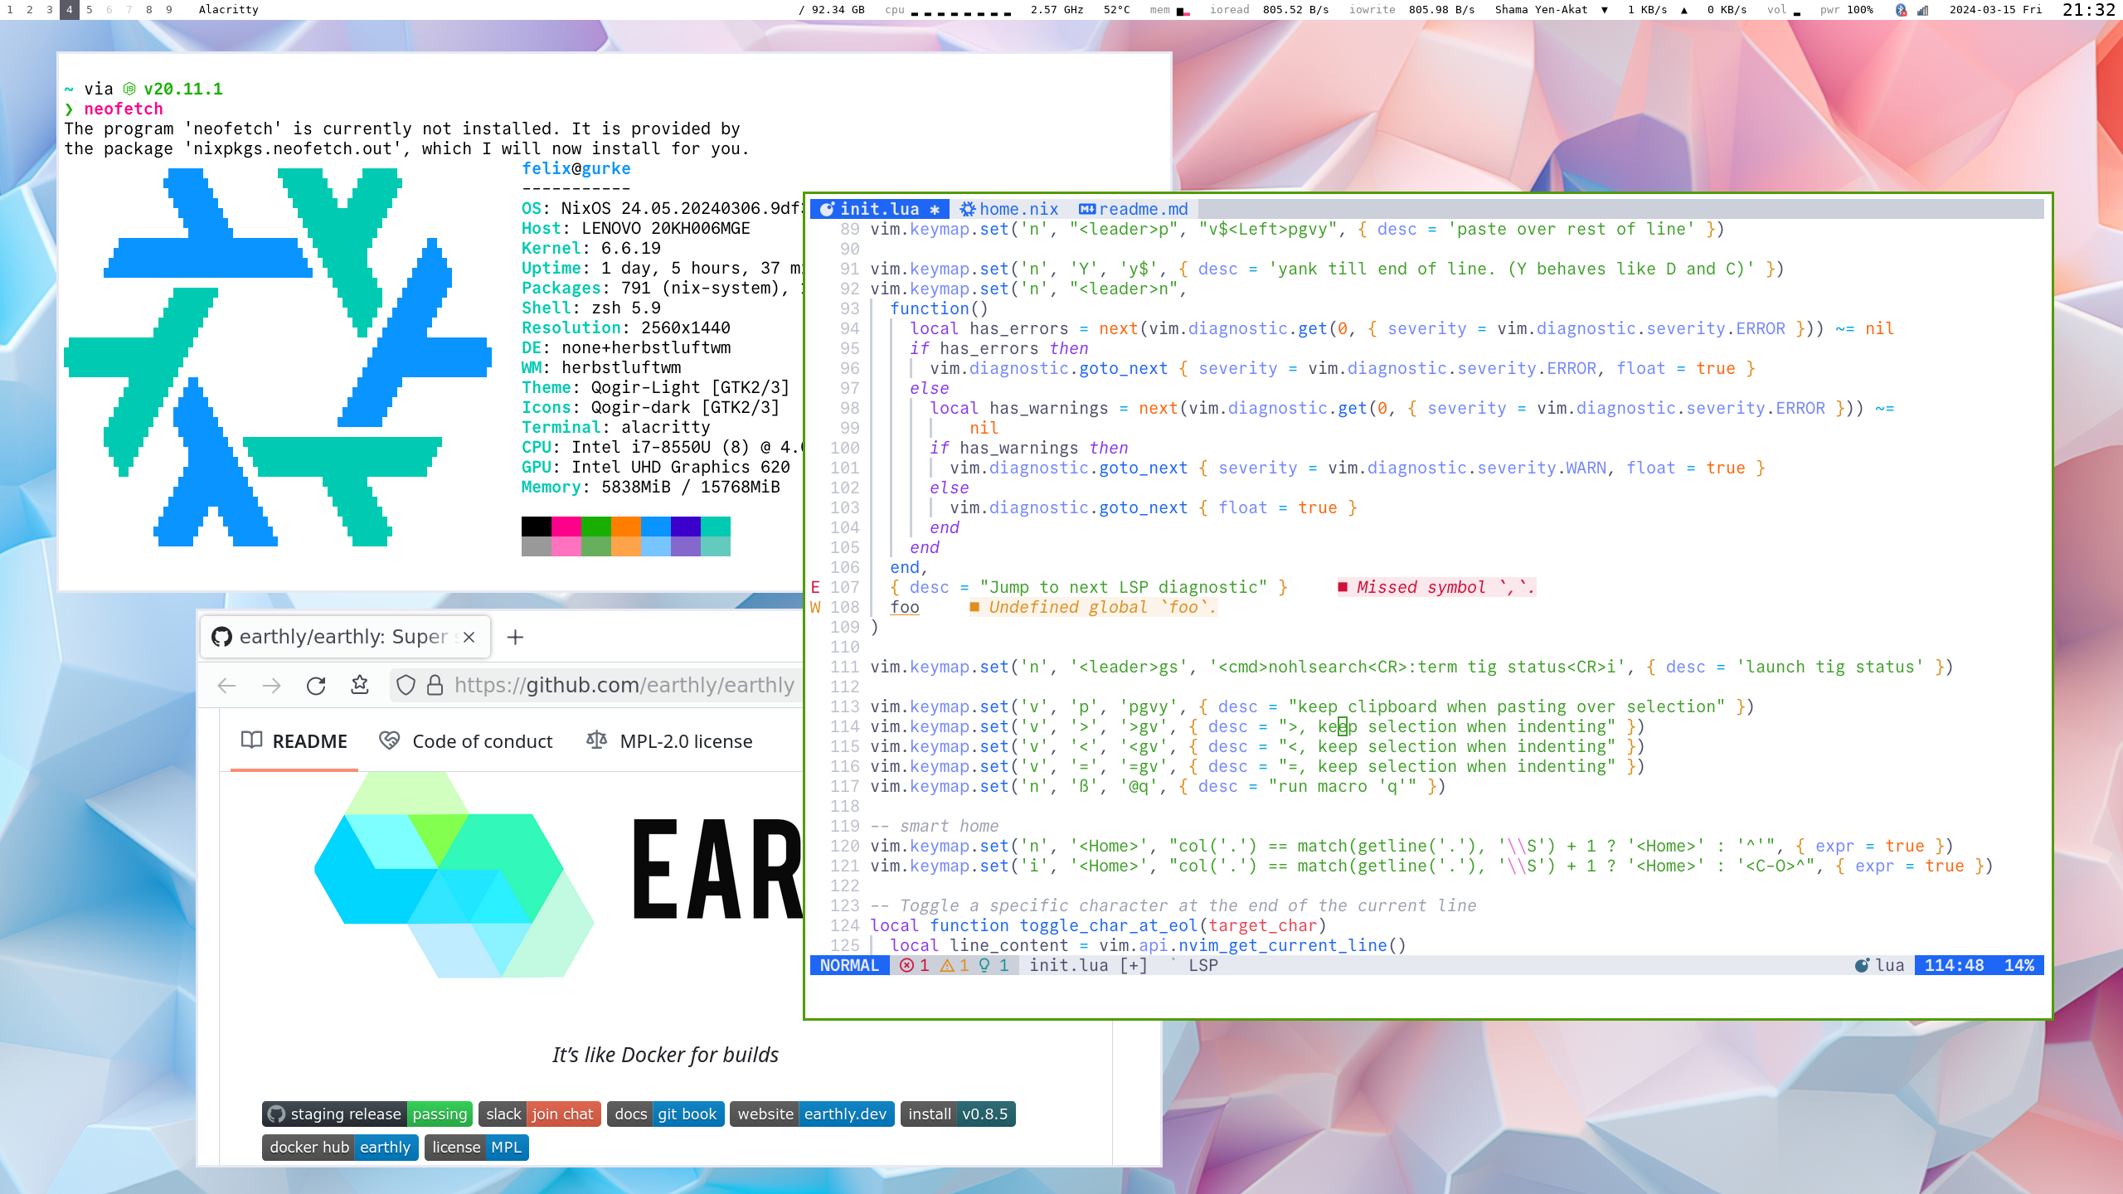Viewport: 2123px width, 1194px height.
Task: Click the E error sign on line 107
Action: click(815, 587)
